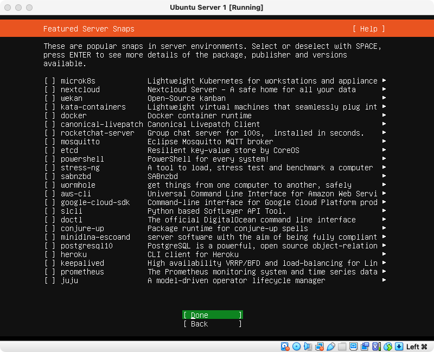Viewport: 434px width, 352px height.
Task: Click the keyboard capture down-arrow icon
Action: pyautogui.click(x=399, y=346)
